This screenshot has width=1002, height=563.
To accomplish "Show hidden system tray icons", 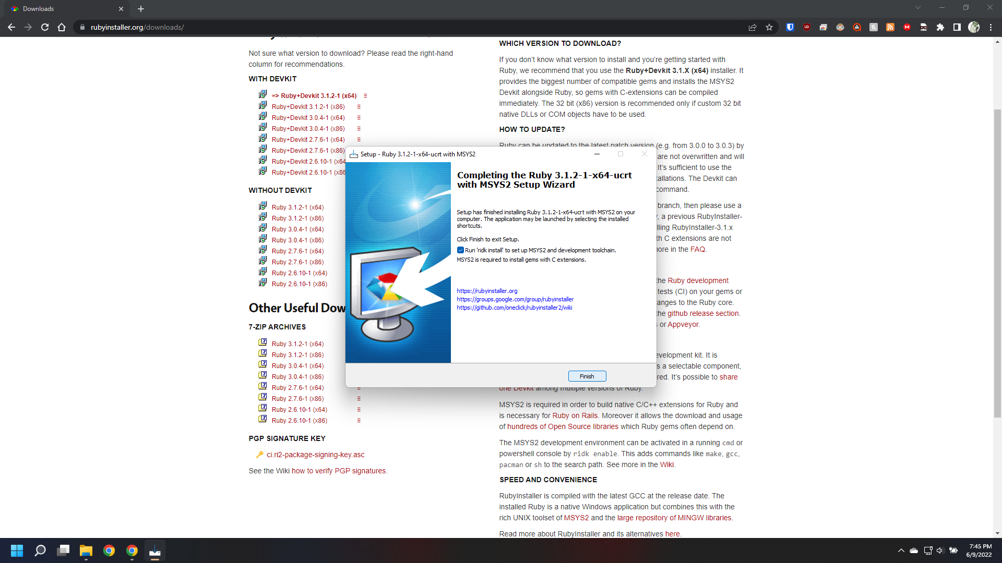I will (x=901, y=550).
